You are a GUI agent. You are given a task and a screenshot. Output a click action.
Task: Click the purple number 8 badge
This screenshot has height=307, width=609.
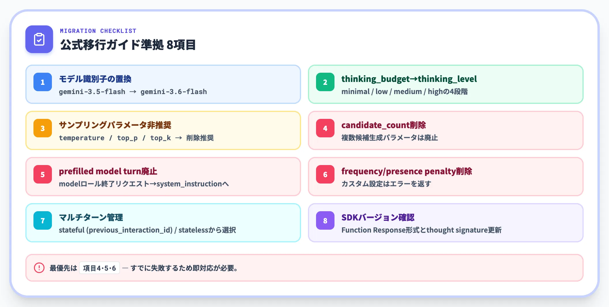325,220
